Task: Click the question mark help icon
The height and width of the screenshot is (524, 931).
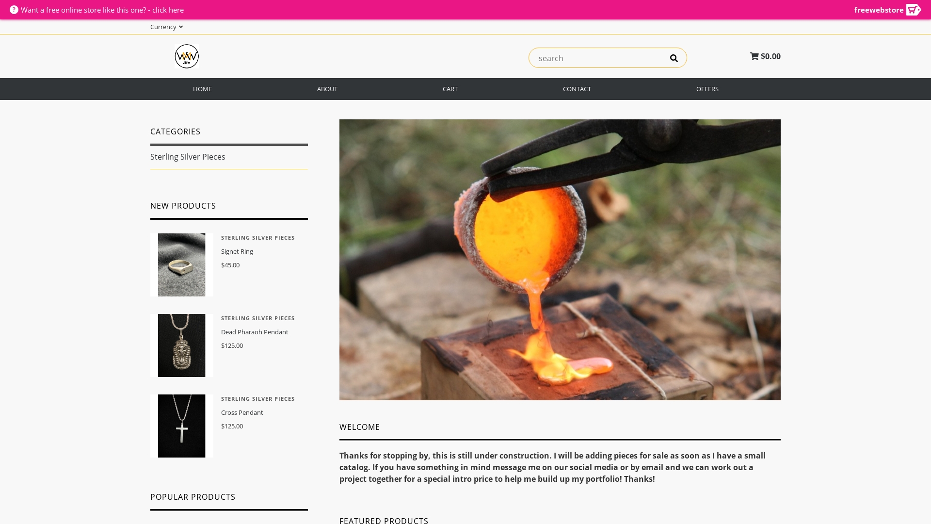Action: coord(14,10)
